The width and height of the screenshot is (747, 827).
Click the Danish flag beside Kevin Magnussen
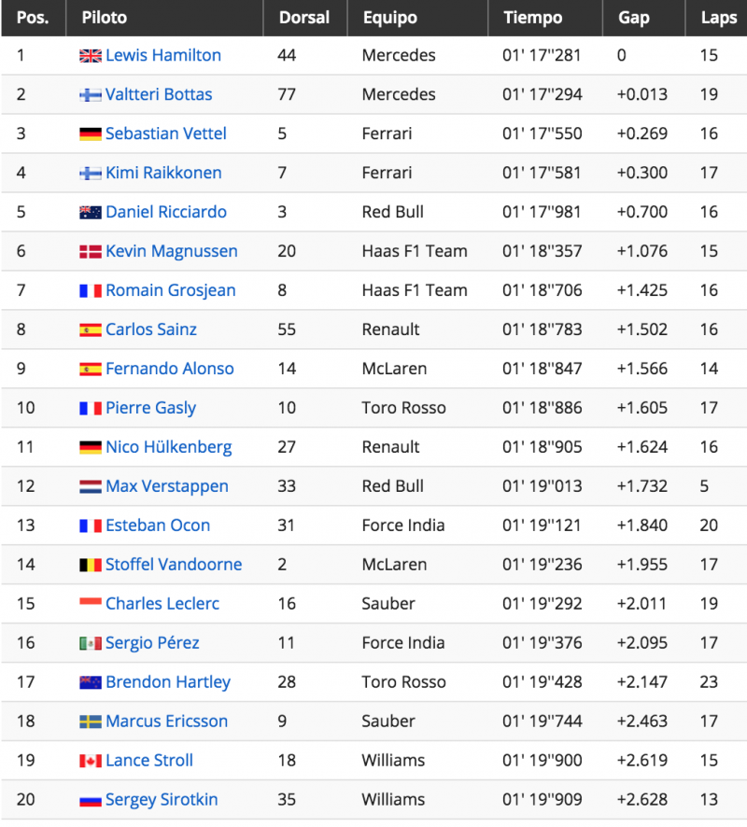click(91, 252)
